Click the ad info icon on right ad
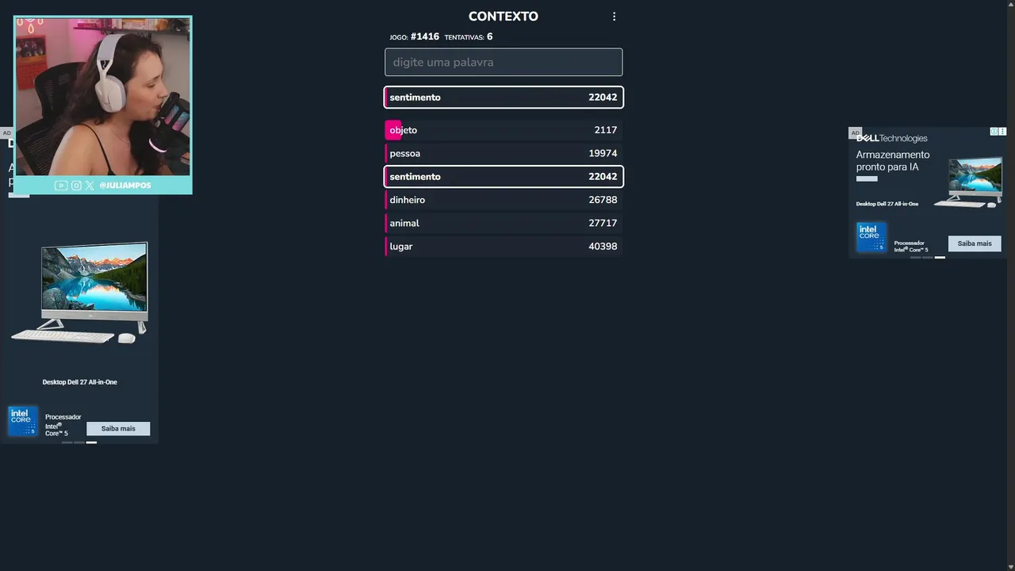The height and width of the screenshot is (571, 1015). click(x=994, y=132)
